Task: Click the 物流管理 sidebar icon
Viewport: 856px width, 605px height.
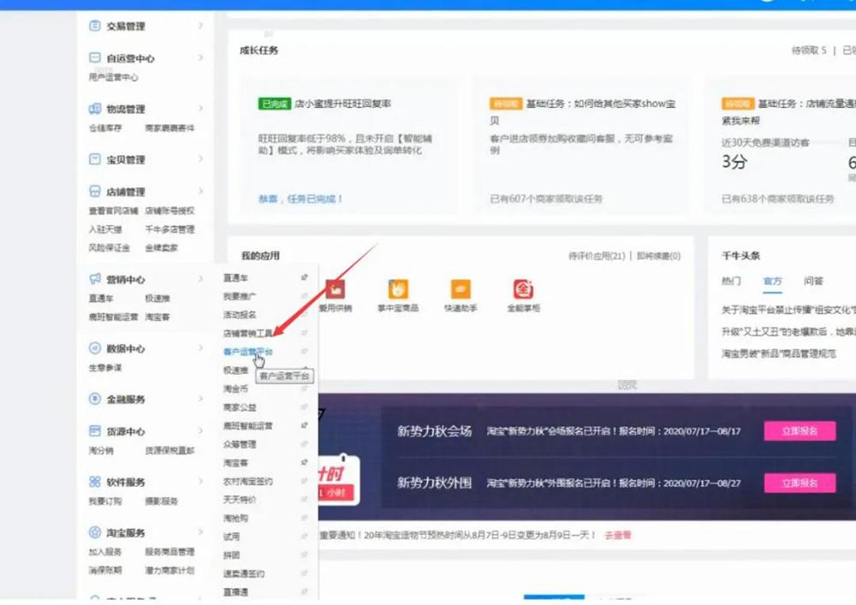Action: [95, 110]
